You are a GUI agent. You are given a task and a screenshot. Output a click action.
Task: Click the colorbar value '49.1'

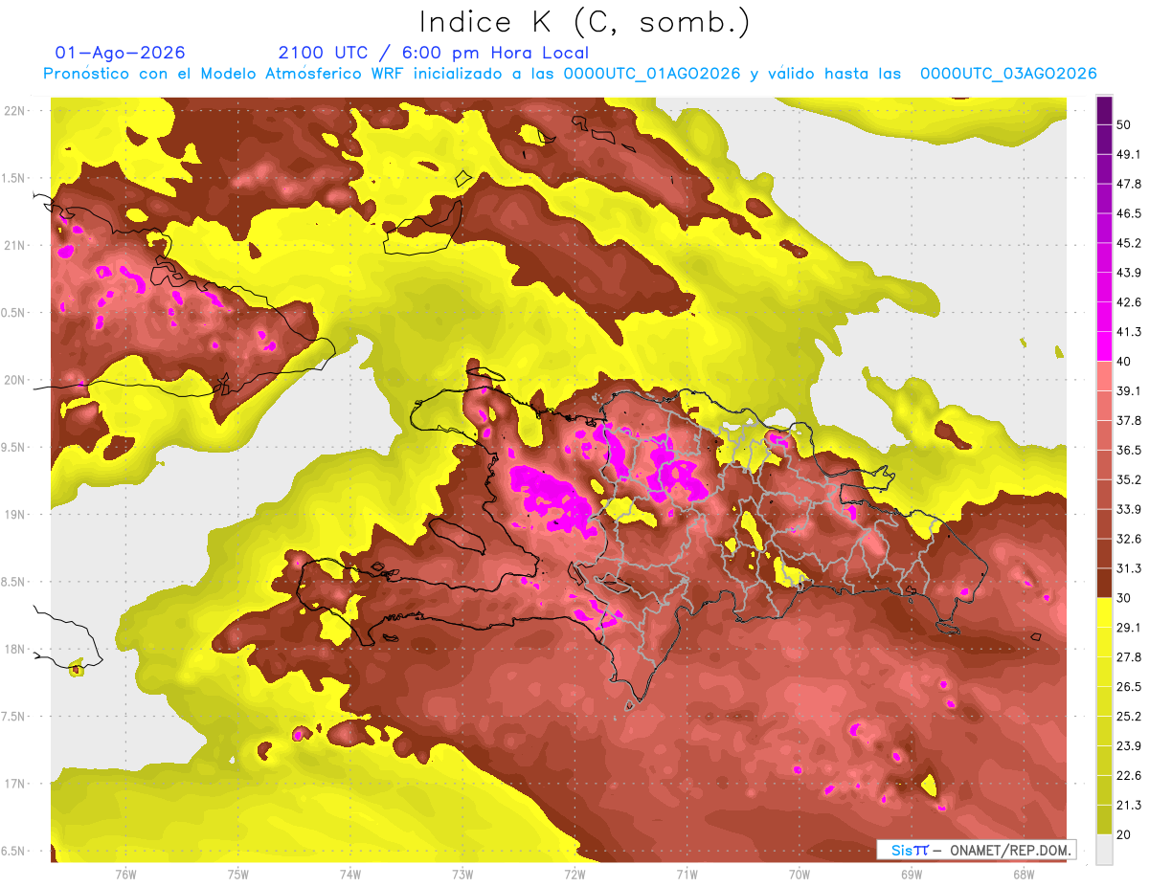pos(1128,154)
